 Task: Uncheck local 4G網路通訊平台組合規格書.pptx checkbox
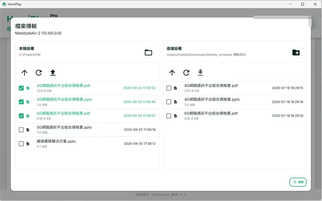point(21,102)
